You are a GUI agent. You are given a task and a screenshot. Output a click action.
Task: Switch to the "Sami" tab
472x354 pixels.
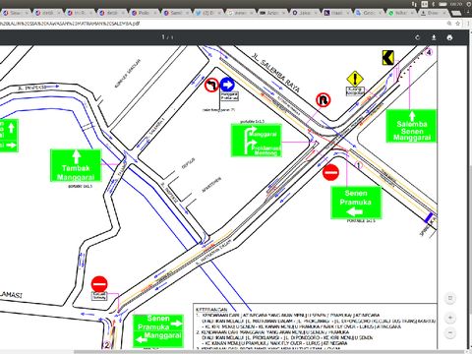pos(176,13)
